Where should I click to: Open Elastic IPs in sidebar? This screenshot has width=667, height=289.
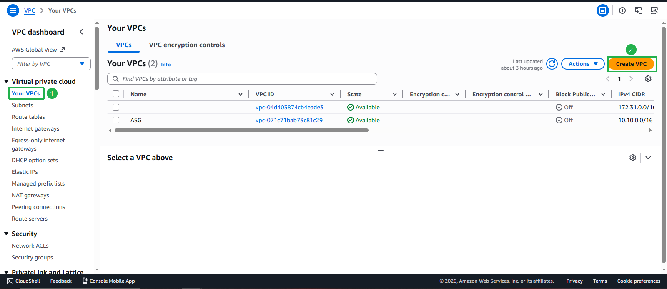(25, 172)
